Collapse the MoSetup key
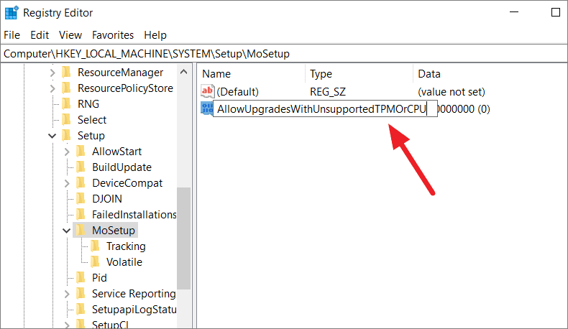 66,231
